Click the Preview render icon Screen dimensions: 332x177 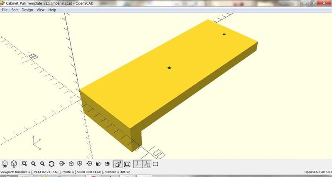[x=5, y=164]
